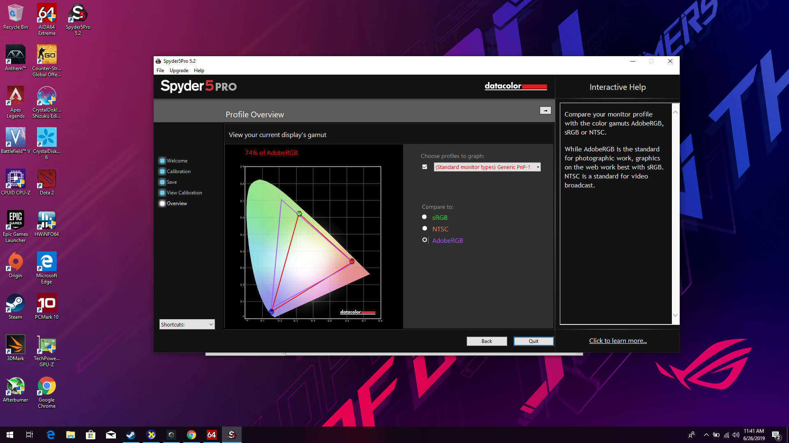789x443 pixels.
Task: Select the Origin desktop icon
Action: pyautogui.click(x=16, y=265)
